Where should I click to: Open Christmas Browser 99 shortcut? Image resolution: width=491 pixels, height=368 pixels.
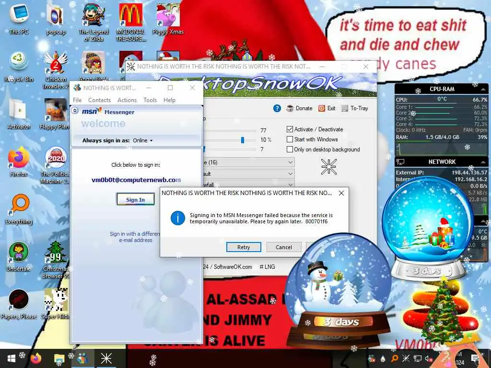tap(56, 260)
